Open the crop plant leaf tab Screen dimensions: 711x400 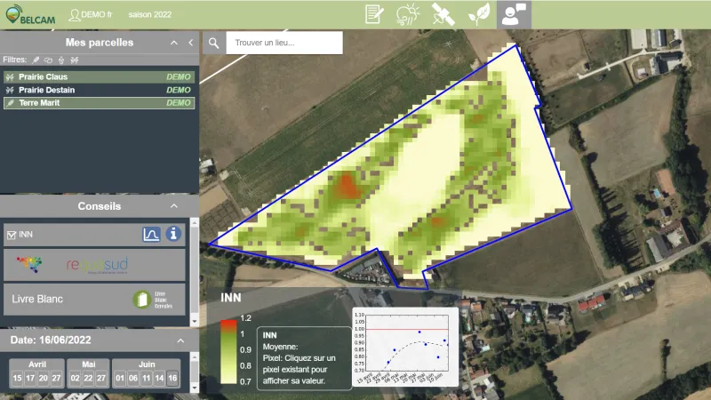click(x=479, y=14)
